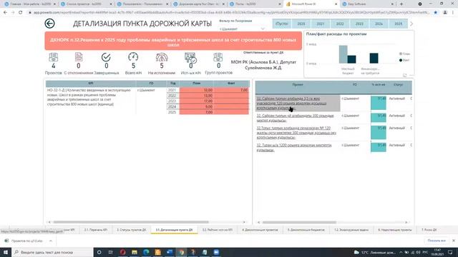
Task: Click the circular back arrow icon
Action: (x=49, y=24)
